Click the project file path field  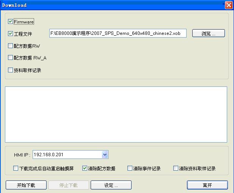coord(118,33)
